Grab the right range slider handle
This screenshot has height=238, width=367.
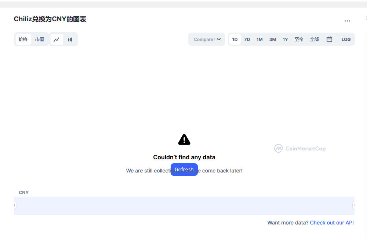(x=354, y=205)
